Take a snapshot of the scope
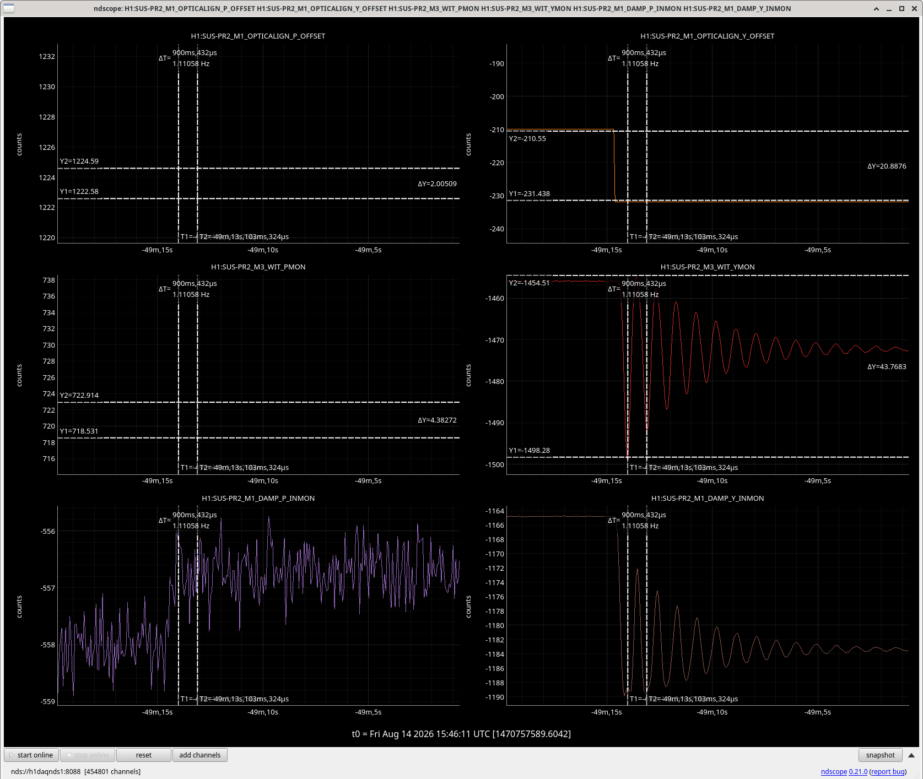923x779 pixels. (880, 755)
